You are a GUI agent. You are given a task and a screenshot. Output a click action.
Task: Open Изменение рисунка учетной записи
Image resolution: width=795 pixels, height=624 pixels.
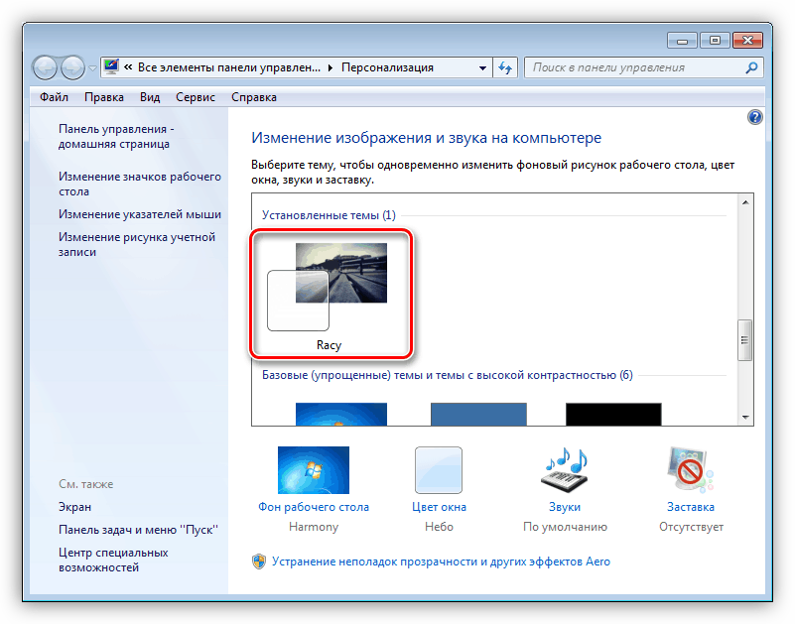pyautogui.click(x=137, y=244)
